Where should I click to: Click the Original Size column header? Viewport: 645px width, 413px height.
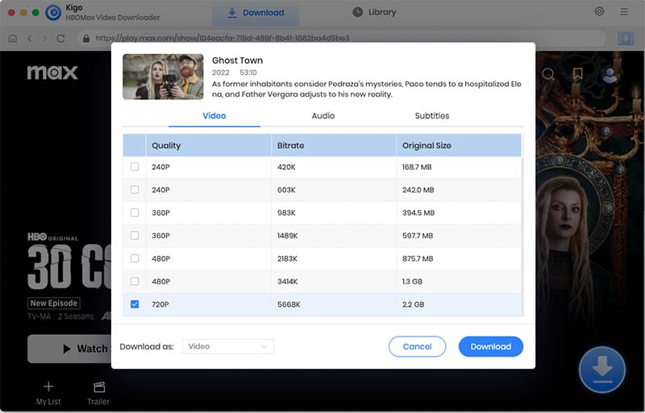coord(459,146)
